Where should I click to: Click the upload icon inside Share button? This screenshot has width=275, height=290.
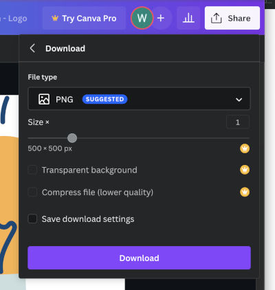(x=216, y=18)
